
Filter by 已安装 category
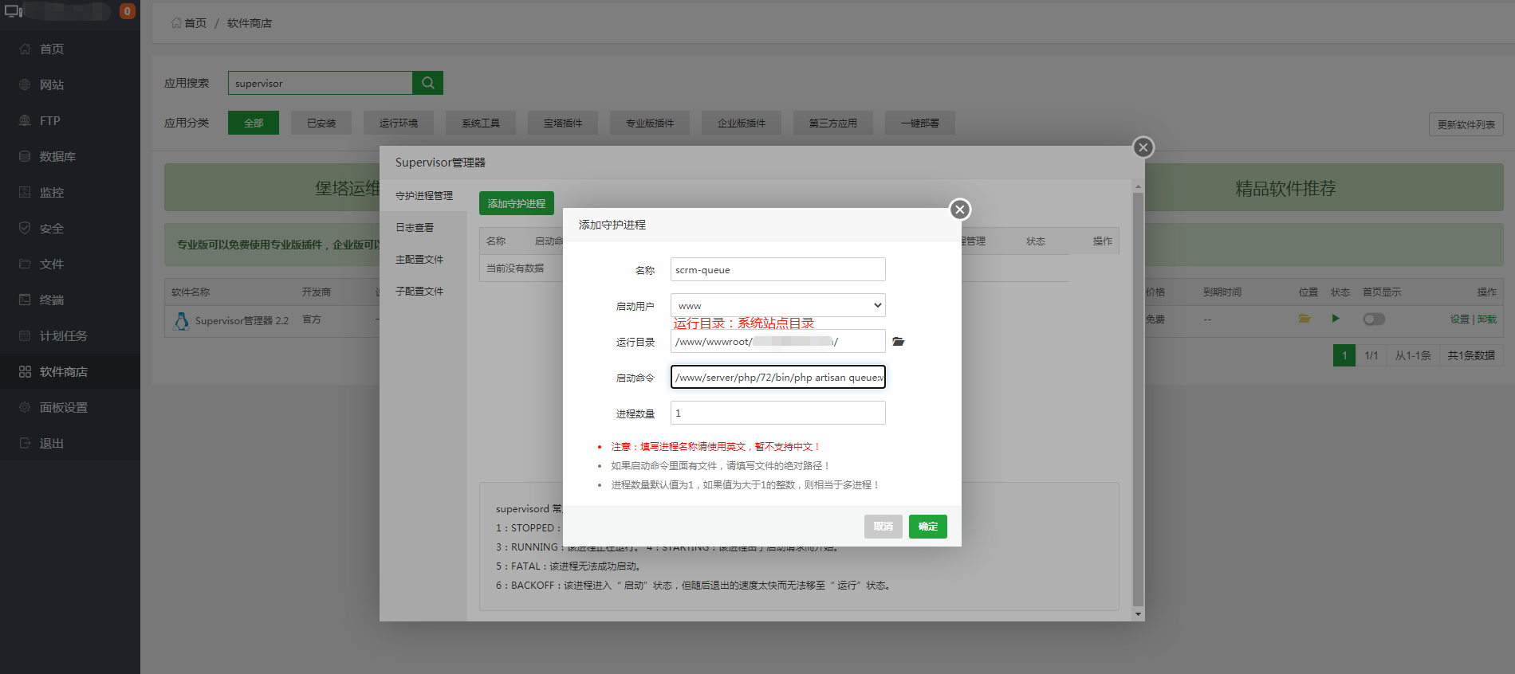[321, 123]
